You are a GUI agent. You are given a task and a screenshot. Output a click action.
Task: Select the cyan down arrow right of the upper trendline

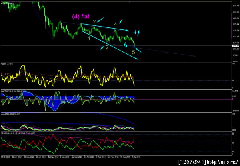136,32
